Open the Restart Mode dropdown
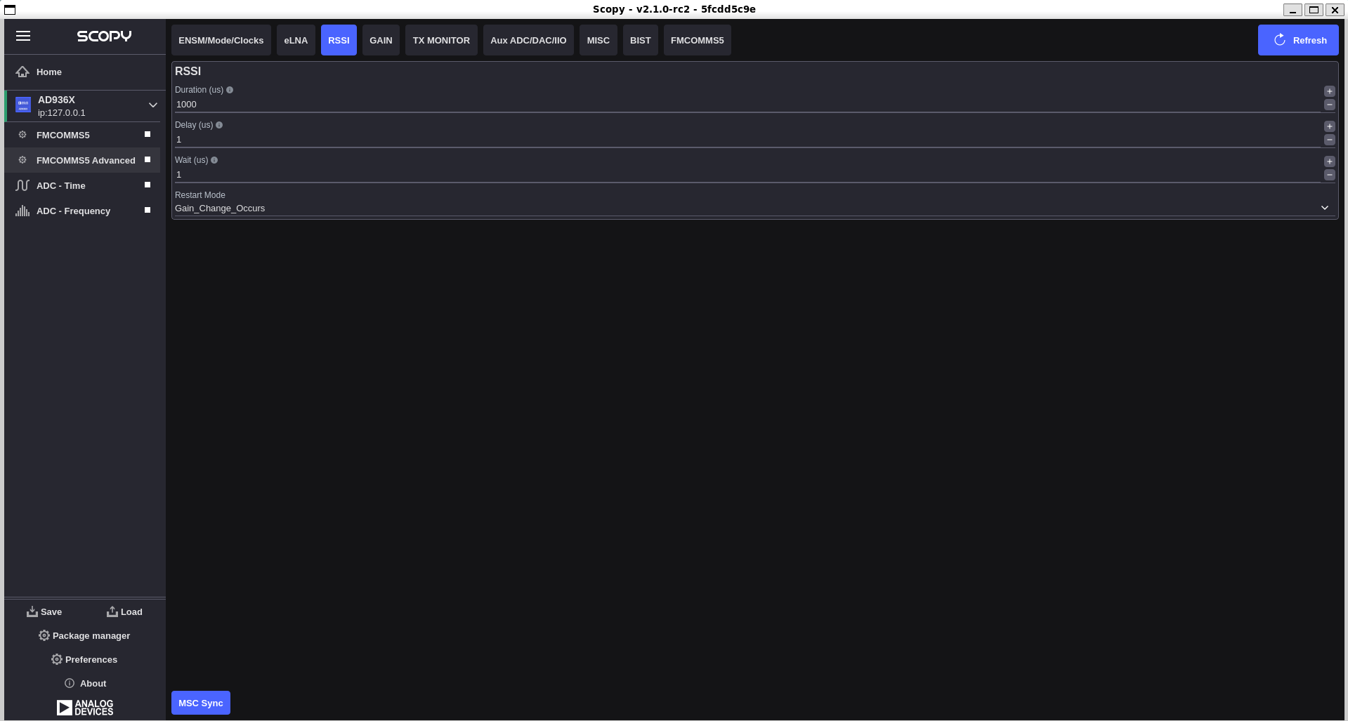The image size is (1348, 721). [754, 209]
